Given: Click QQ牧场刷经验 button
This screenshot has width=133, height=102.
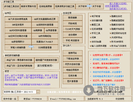Looking at the screenshot, I should [x=45, y=36].
